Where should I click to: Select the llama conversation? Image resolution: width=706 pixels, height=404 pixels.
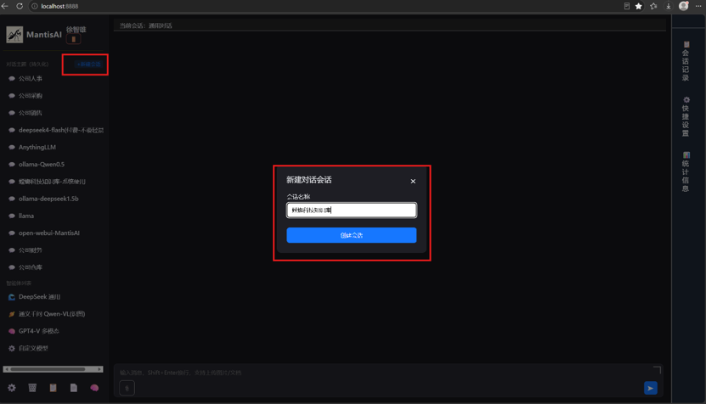pos(26,216)
